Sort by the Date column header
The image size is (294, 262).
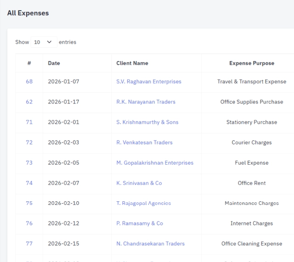click(x=77, y=63)
